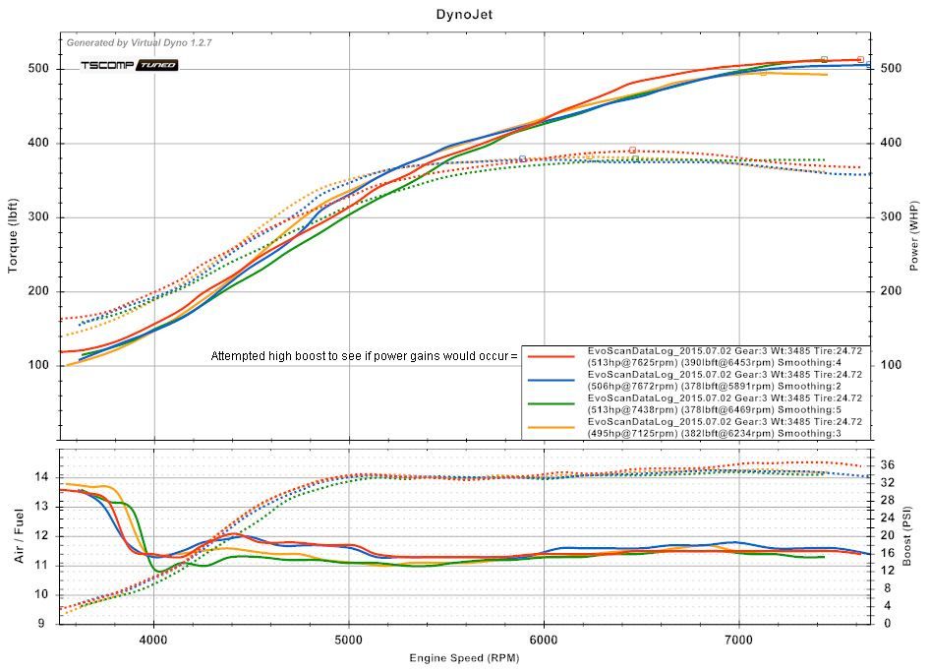Viewport: 929px width, 672px height.
Task: Click the red peak power marker
Action: coord(860,60)
